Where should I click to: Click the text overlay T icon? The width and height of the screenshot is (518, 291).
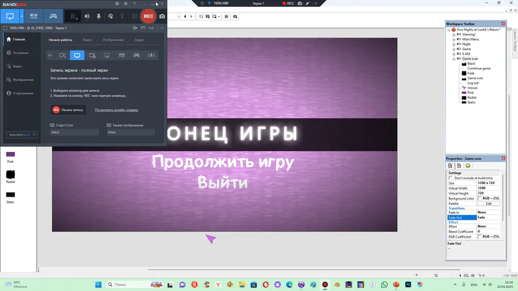[x=122, y=16]
